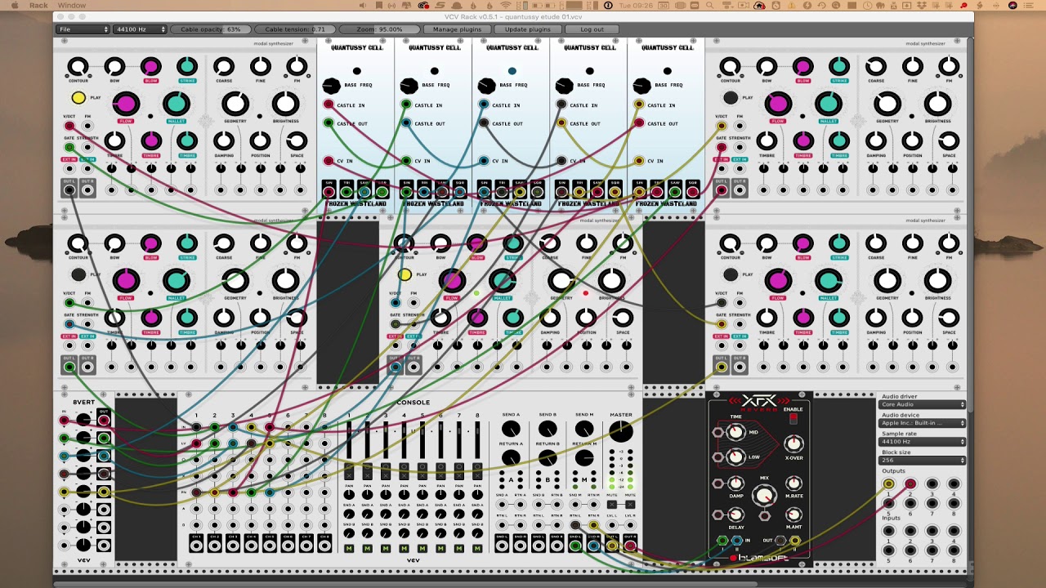1046x588 pixels.
Task: Click the XFX Reverb DELAY knob
Action: pyautogui.click(x=735, y=514)
